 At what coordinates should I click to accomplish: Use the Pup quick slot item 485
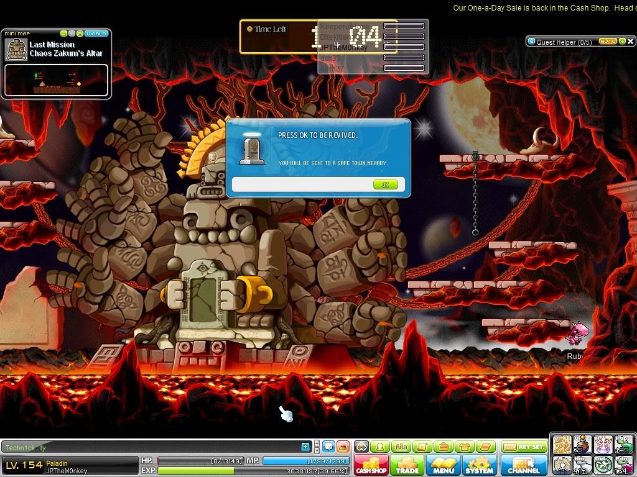pyautogui.click(x=623, y=445)
